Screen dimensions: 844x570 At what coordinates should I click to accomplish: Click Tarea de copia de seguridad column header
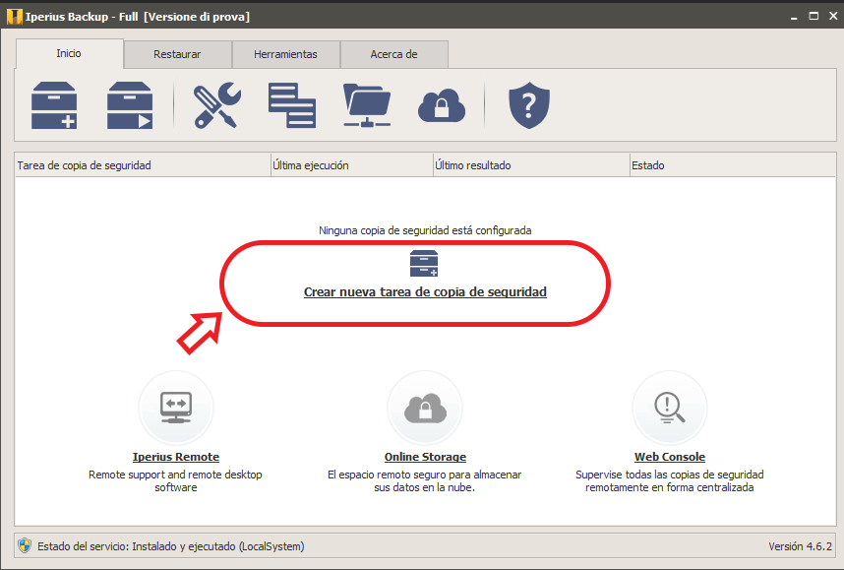(143, 165)
